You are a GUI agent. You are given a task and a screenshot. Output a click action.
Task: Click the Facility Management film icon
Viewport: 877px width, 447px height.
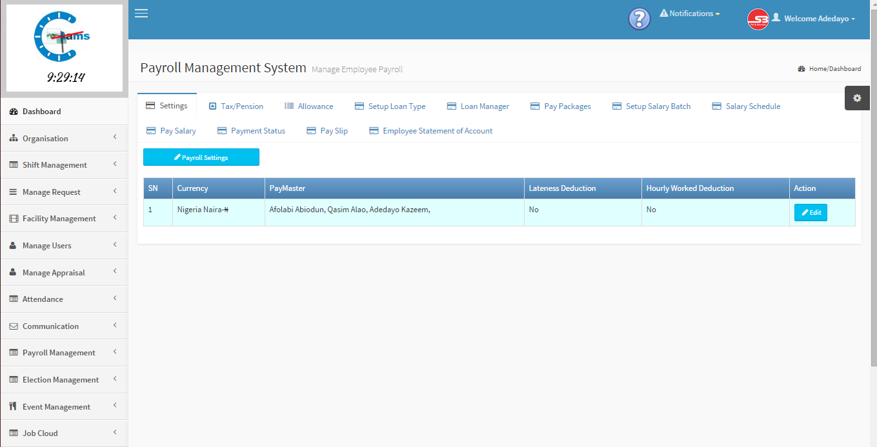14,219
